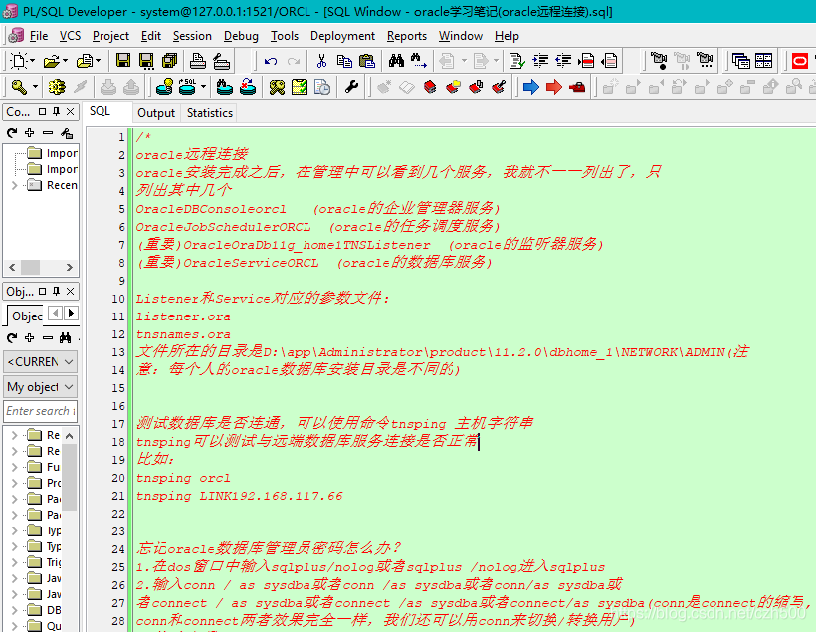Image resolution: width=816 pixels, height=632 pixels.
Task: Click the Open file folder icon
Action: click(52, 62)
